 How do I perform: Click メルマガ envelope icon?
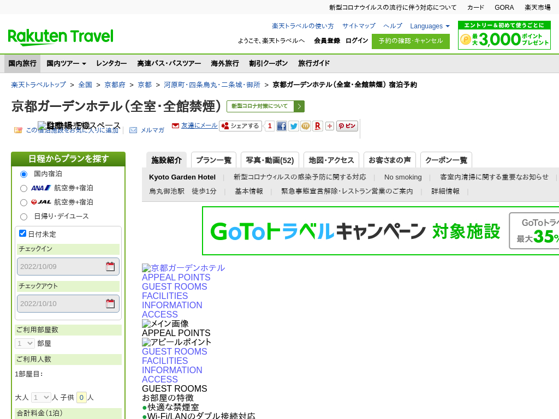[x=133, y=130]
